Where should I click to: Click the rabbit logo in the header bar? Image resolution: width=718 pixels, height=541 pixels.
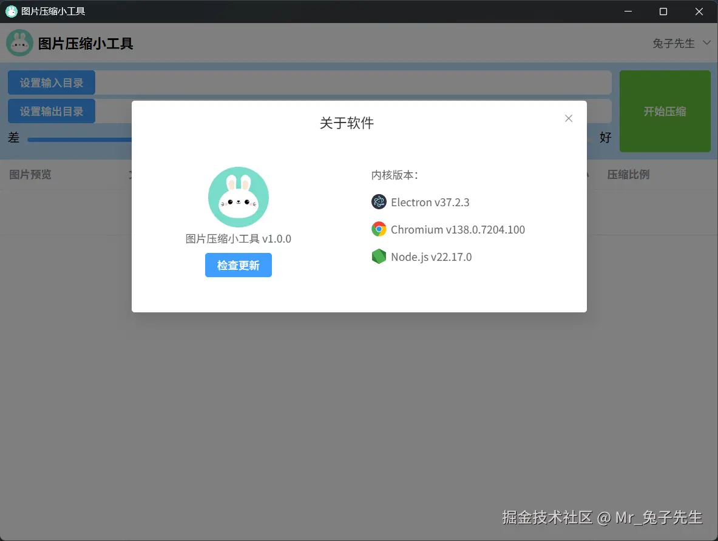point(19,42)
